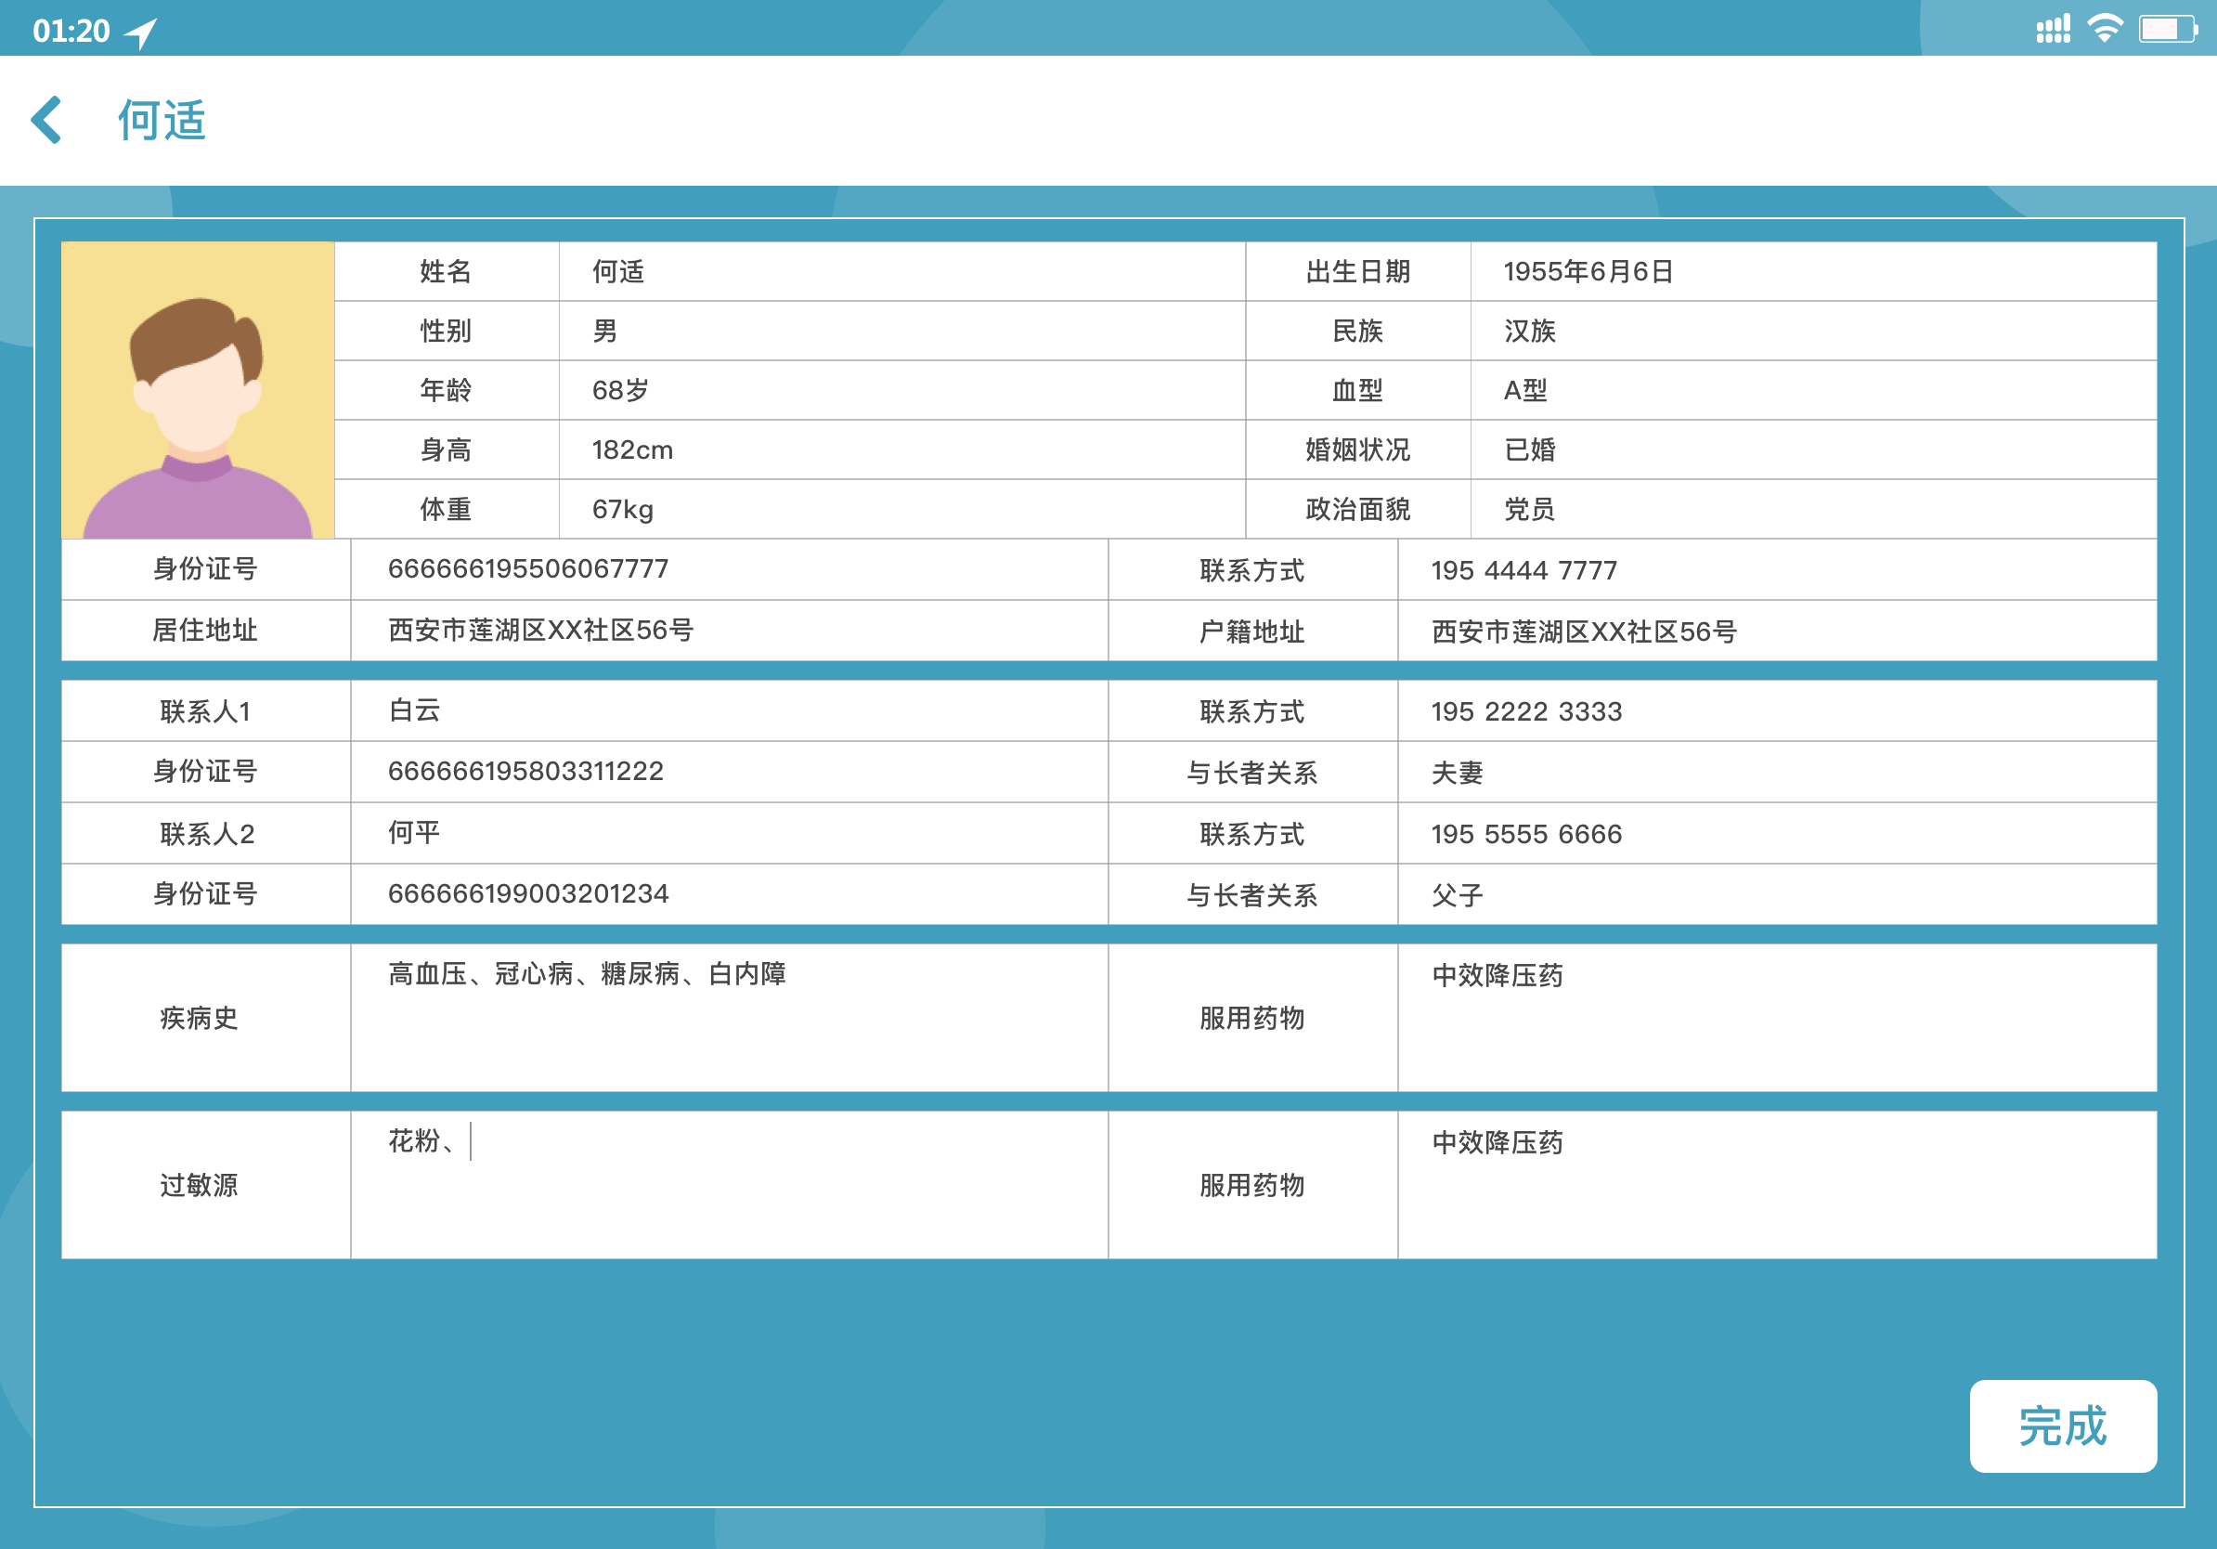Select birth date 1955年6月6日
Image resolution: width=2217 pixels, height=1549 pixels.
1588,271
